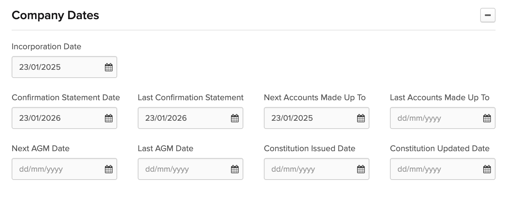Open calendar picker for Incorporation Date
The height and width of the screenshot is (197, 514).
point(109,67)
